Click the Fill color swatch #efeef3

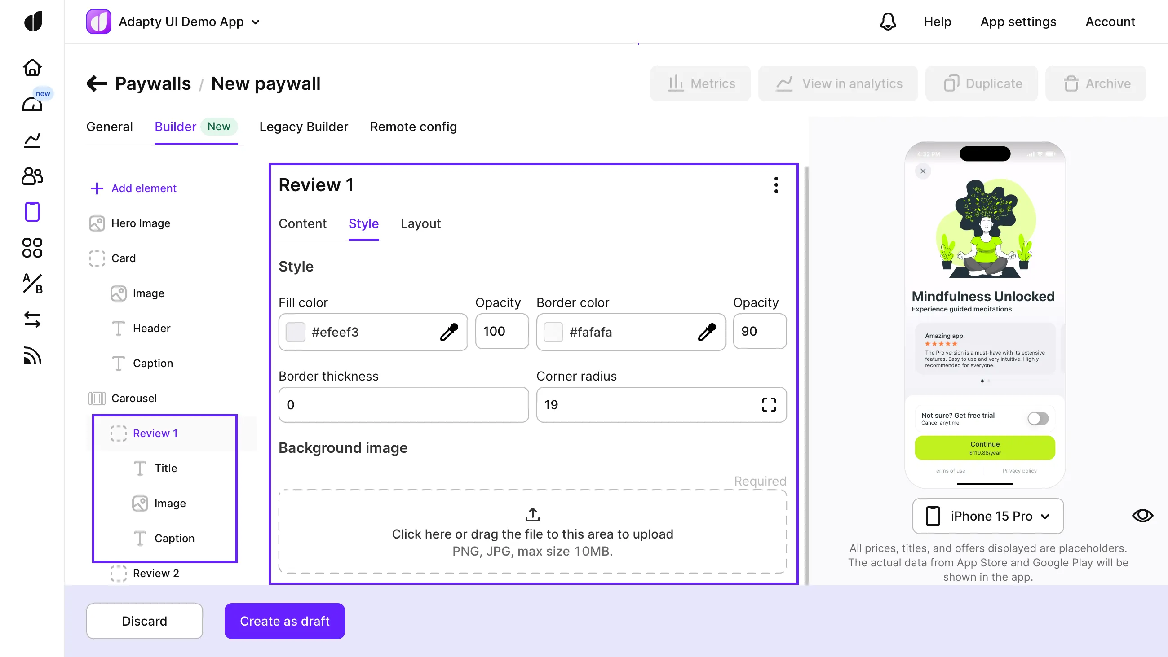295,332
